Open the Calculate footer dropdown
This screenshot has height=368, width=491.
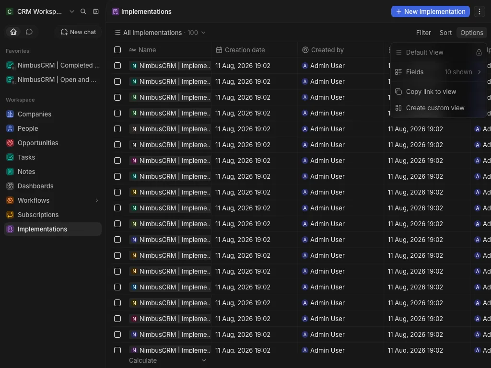tap(167, 360)
